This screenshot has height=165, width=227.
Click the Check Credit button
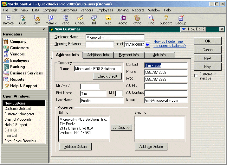(107, 76)
